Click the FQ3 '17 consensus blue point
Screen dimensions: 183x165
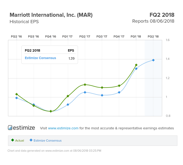(x=102, y=95)
